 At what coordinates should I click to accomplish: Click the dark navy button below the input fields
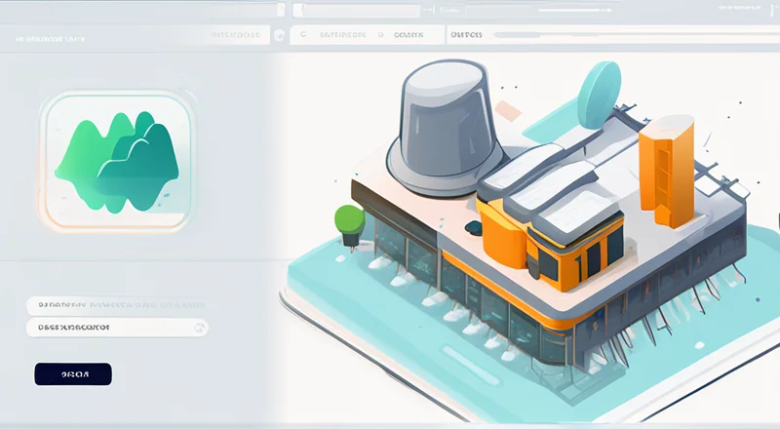point(73,373)
